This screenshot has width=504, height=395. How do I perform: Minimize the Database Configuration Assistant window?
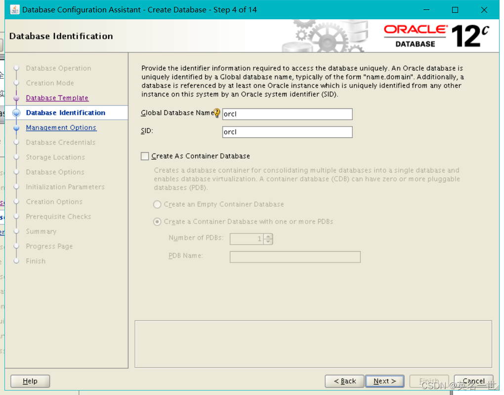426,10
